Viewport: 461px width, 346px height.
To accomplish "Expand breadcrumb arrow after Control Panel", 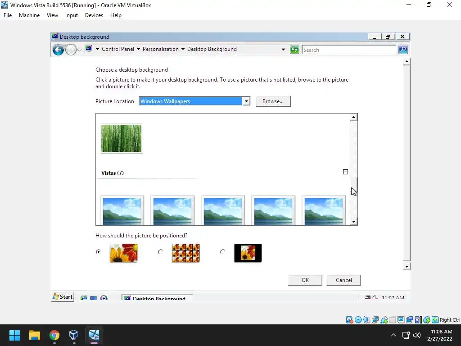I will [x=138, y=49].
